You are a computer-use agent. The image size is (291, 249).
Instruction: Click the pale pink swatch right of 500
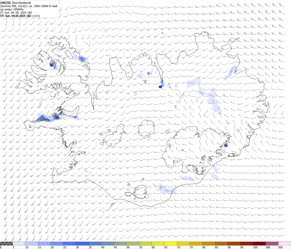[x=284, y=243]
